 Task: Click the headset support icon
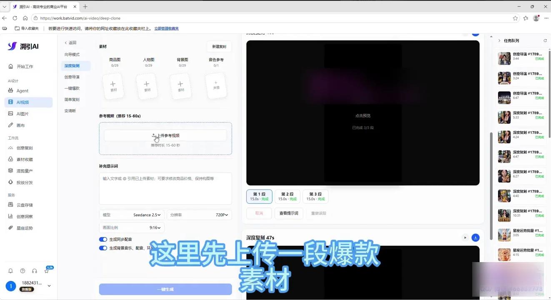tap(35, 271)
